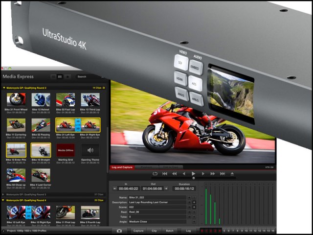Image resolution: width=313 pixels, height=235 pixels.
Task: Click the Play button
Action: pos(193,174)
